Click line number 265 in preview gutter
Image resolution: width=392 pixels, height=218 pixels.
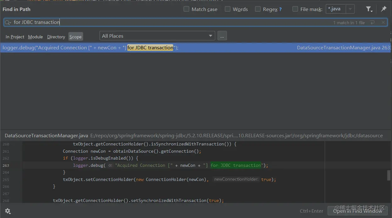(x=6, y=180)
